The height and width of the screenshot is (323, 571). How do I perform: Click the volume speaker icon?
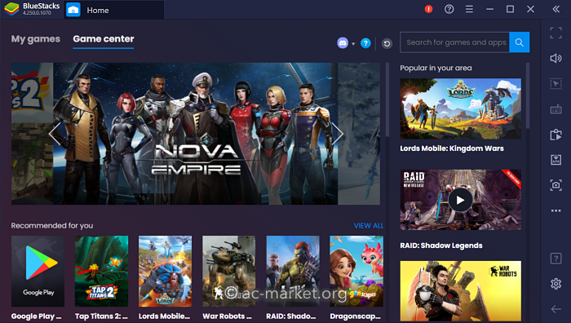[x=556, y=58]
